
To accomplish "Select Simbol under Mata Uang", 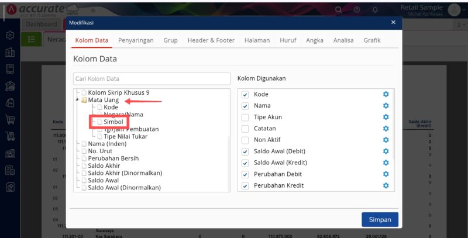I will click(x=113, y=122).
